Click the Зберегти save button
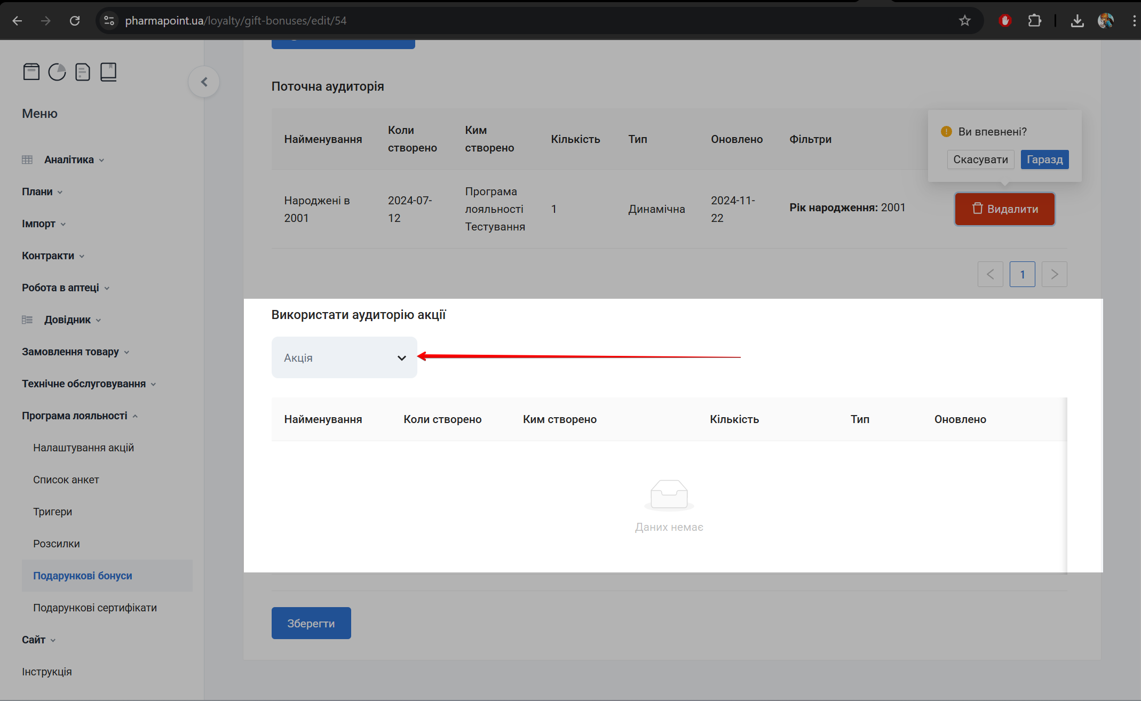Image resolution: width=1141 pixels, height=701 pixels. 311,623
